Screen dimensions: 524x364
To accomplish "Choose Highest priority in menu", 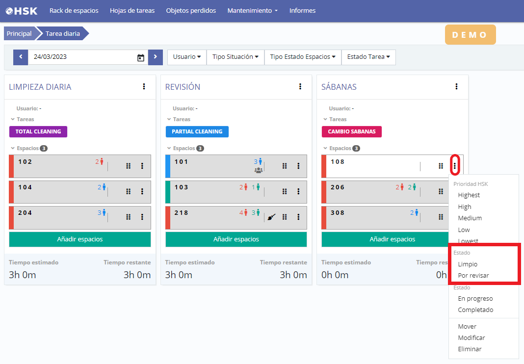I will (469, 195).
